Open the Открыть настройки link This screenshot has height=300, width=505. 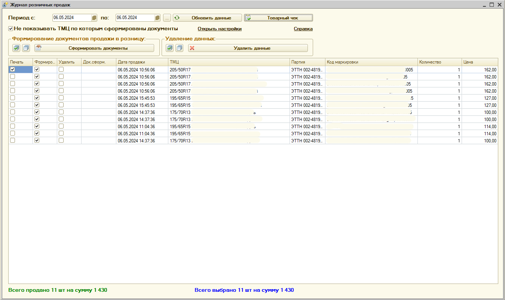(x=220, y=29)
